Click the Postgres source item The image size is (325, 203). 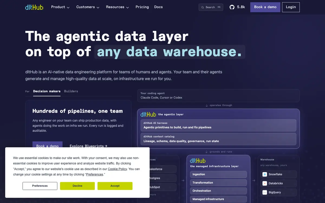[163, 178]
